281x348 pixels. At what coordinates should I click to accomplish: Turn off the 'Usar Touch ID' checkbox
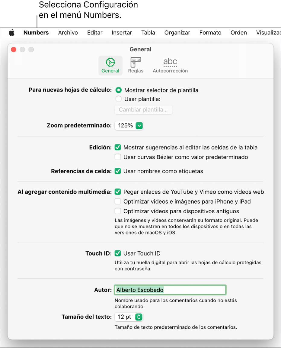(118, 253)
